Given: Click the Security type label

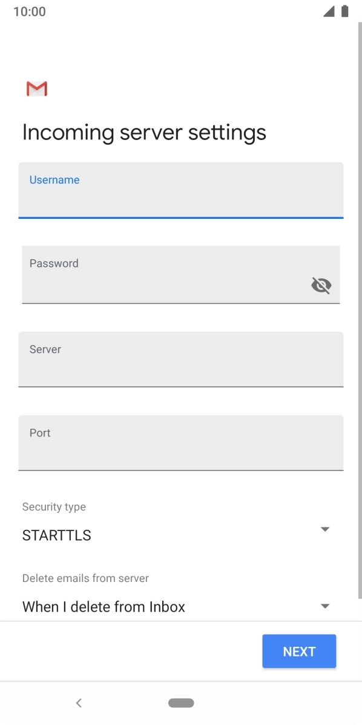Looking at the screenshot, I should [x=54, y=507].
